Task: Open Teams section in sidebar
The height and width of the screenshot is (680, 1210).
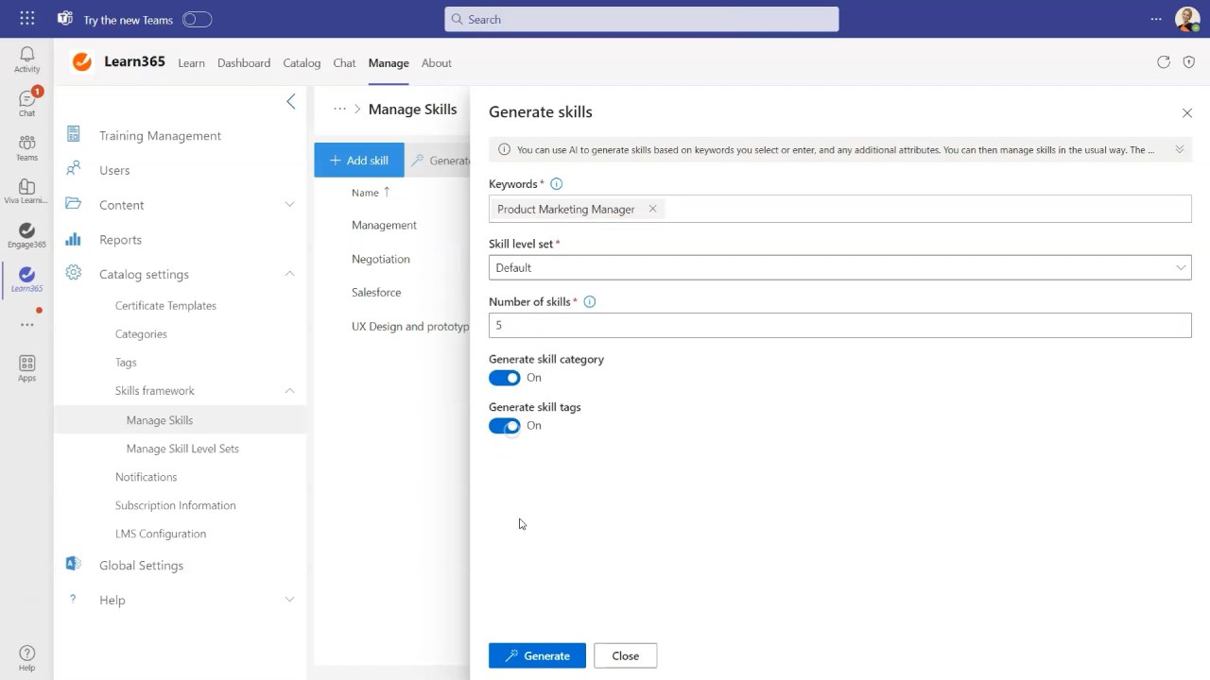Action: click(x=26, y=147)
